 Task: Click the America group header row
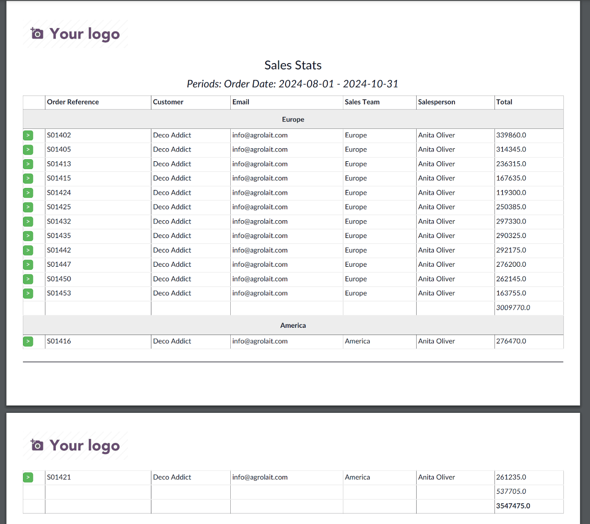293,325
